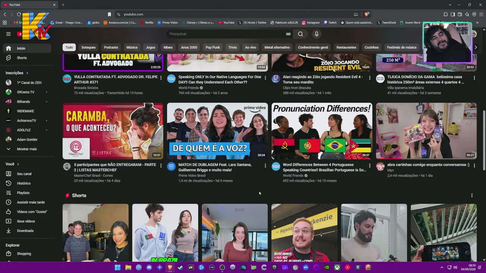Screen dimensions: 486x273
Task: Play the DE QUEM É A VOZ thumbnail
Action: pyautogui.click(x=217, y=131)
